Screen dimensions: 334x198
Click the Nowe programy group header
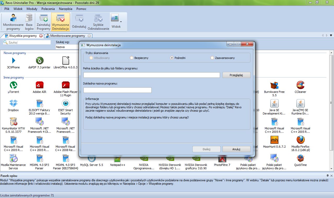click(15, 53)
